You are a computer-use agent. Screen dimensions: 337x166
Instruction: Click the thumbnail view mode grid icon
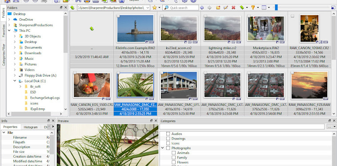pos(264,8)
